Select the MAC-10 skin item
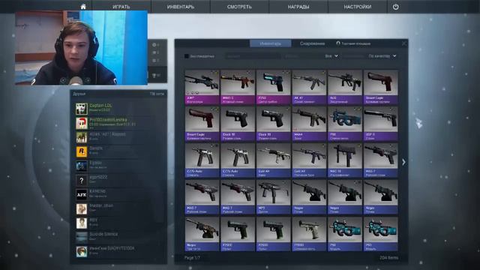The image size is (480, 270). [x=345, y=160]
